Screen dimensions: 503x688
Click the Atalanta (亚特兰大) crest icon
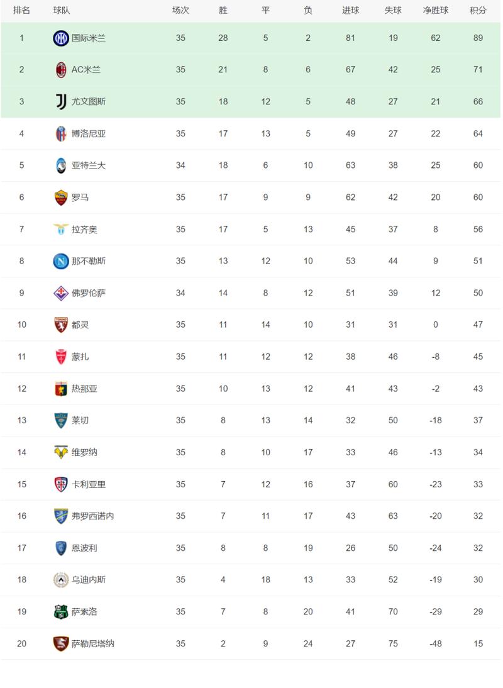(x=61, y=165)
